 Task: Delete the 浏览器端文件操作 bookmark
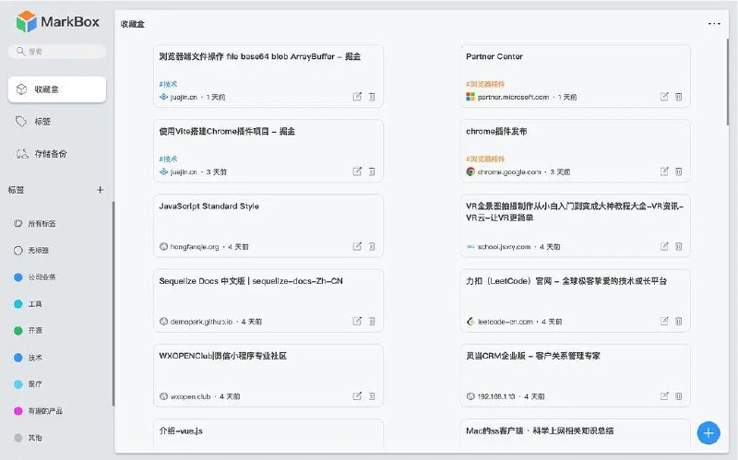pos(372,97)
